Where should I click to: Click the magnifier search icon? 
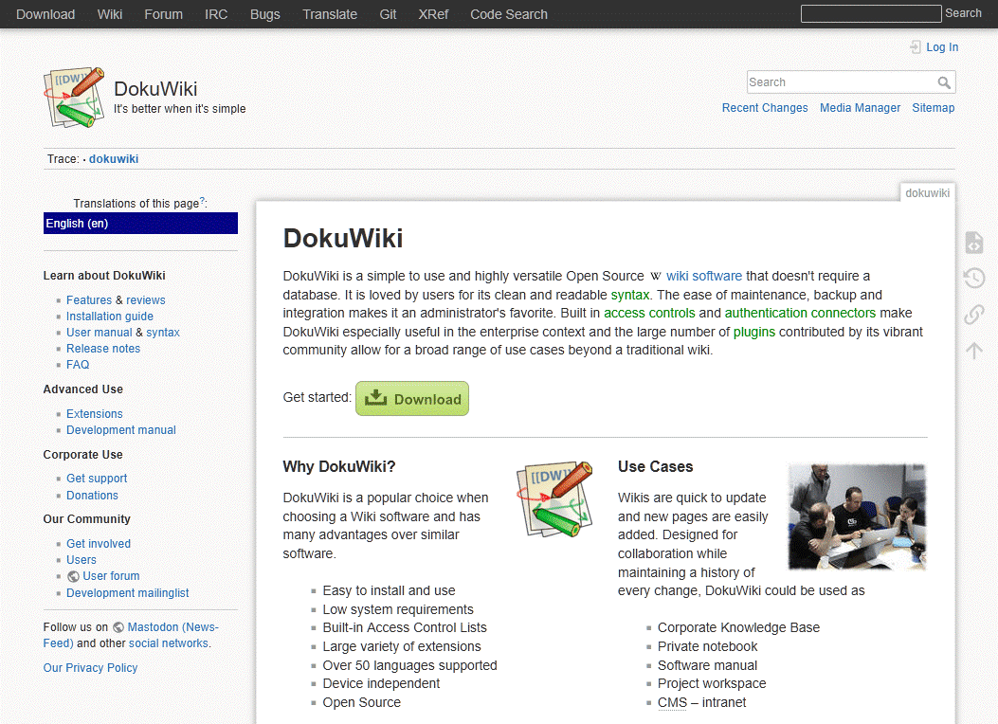(x=944, y=82)
